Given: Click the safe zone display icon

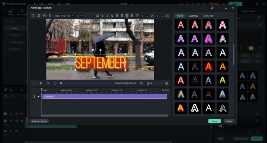Looking at the screenshot, I should click(x=141, y=83).
